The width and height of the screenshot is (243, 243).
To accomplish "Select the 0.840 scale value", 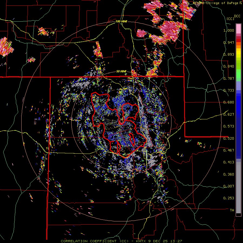I will (229, 66).
